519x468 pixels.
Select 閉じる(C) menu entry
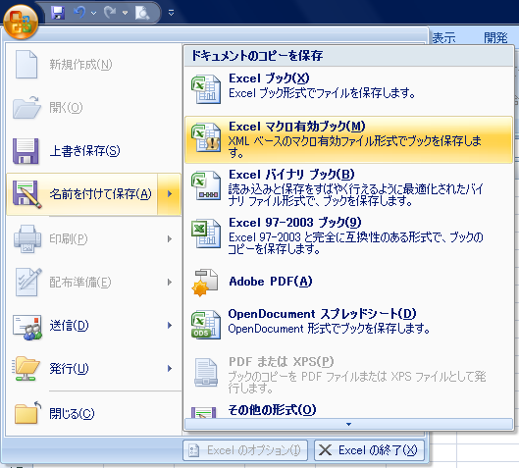pos(94,413)
